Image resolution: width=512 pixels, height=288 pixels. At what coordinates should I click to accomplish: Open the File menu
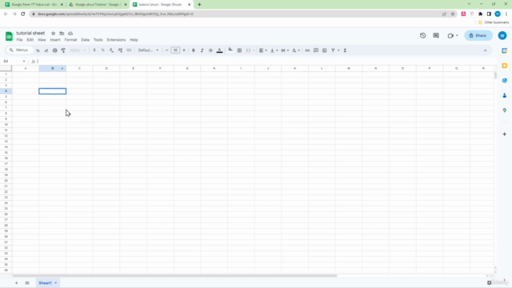coord(19,40)
